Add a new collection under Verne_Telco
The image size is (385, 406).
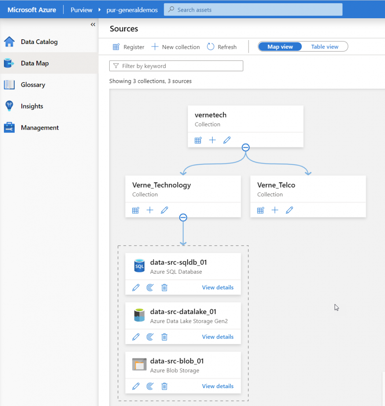pyautogui.click(x=275, y=210)
